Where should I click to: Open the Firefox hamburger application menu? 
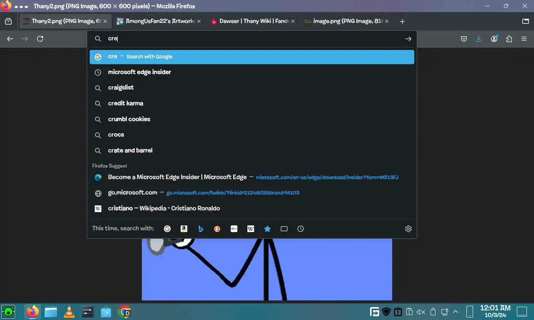click(524, 39)
